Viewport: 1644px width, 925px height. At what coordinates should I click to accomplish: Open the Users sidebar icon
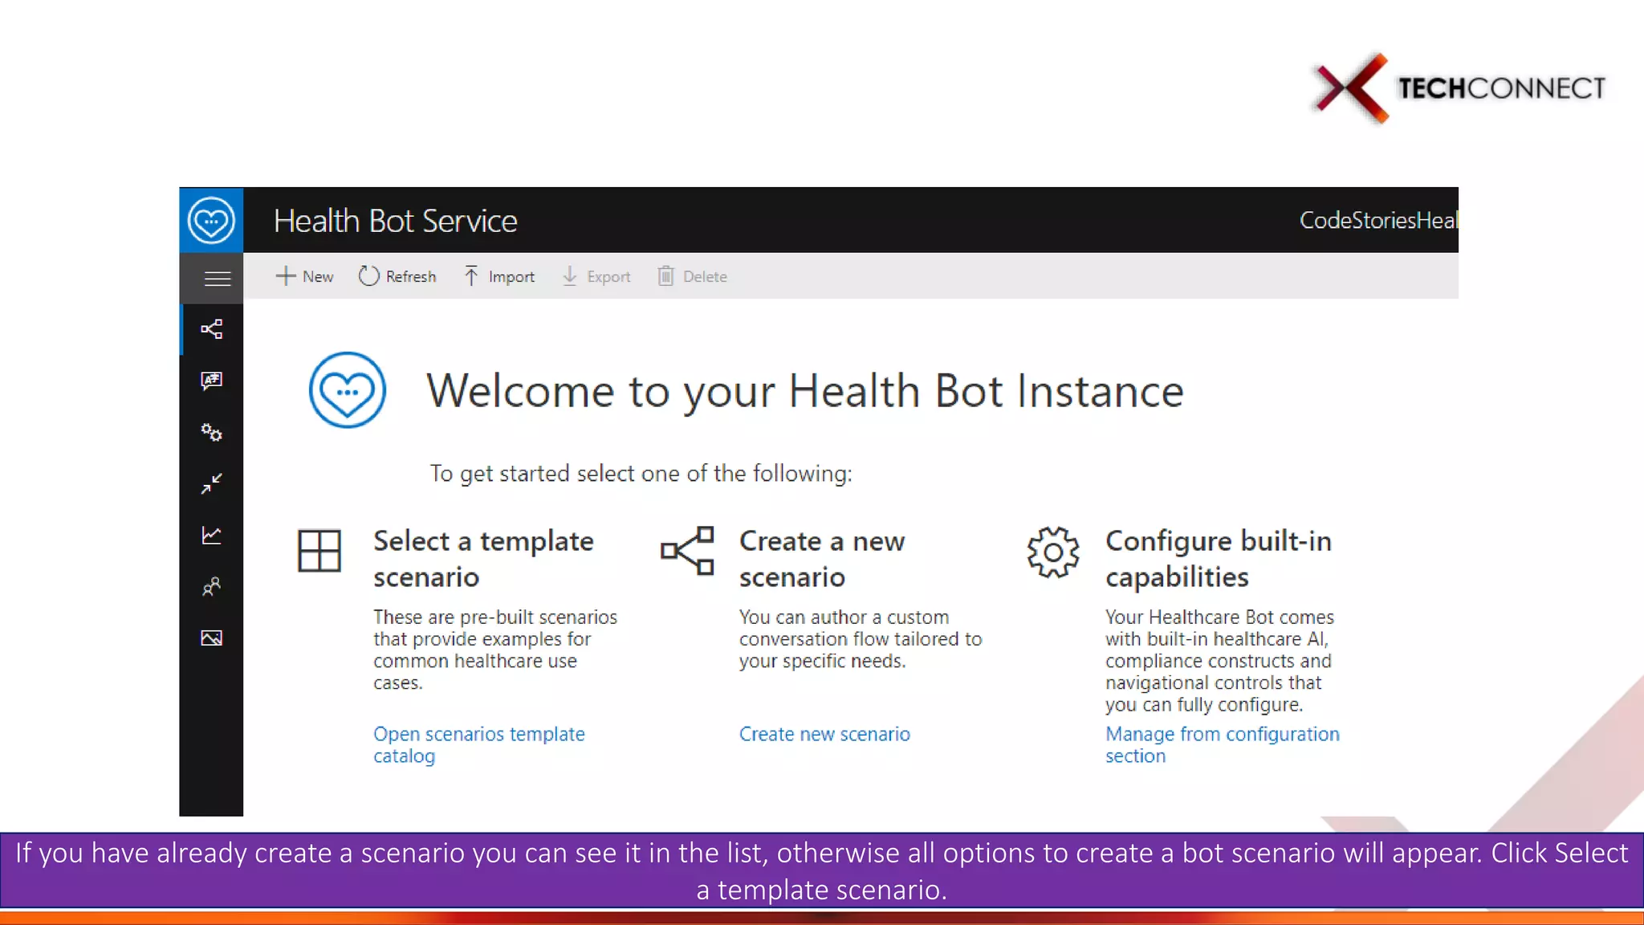(212, 587)
